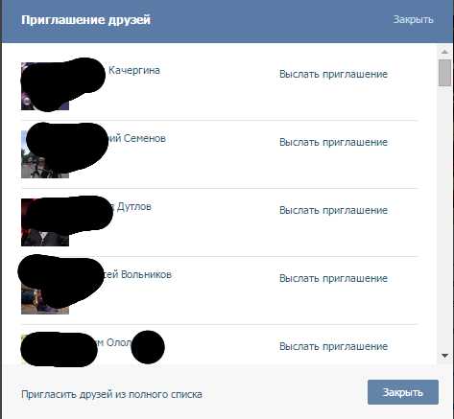This screenshot has height=419, width=454.
Task: Close dialog via header Закрыть link
Action: [x=413, y=19]
